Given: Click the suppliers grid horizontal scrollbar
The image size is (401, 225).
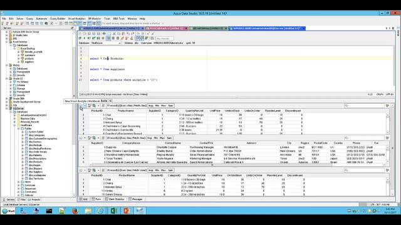Looking at the screenshot, I should click(x=212, y=165).
